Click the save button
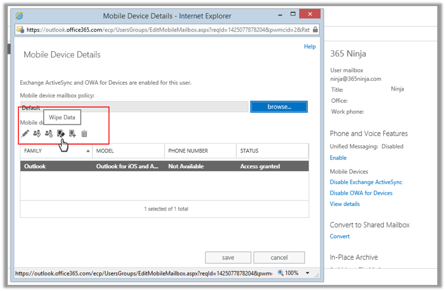The height and width of the screenshot is (291, 445). pos(228,257)
